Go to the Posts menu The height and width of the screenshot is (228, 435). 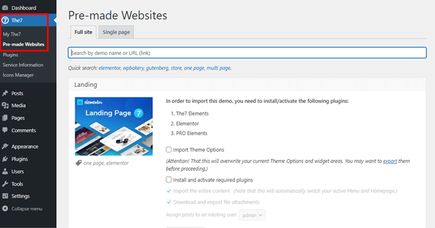17,93
